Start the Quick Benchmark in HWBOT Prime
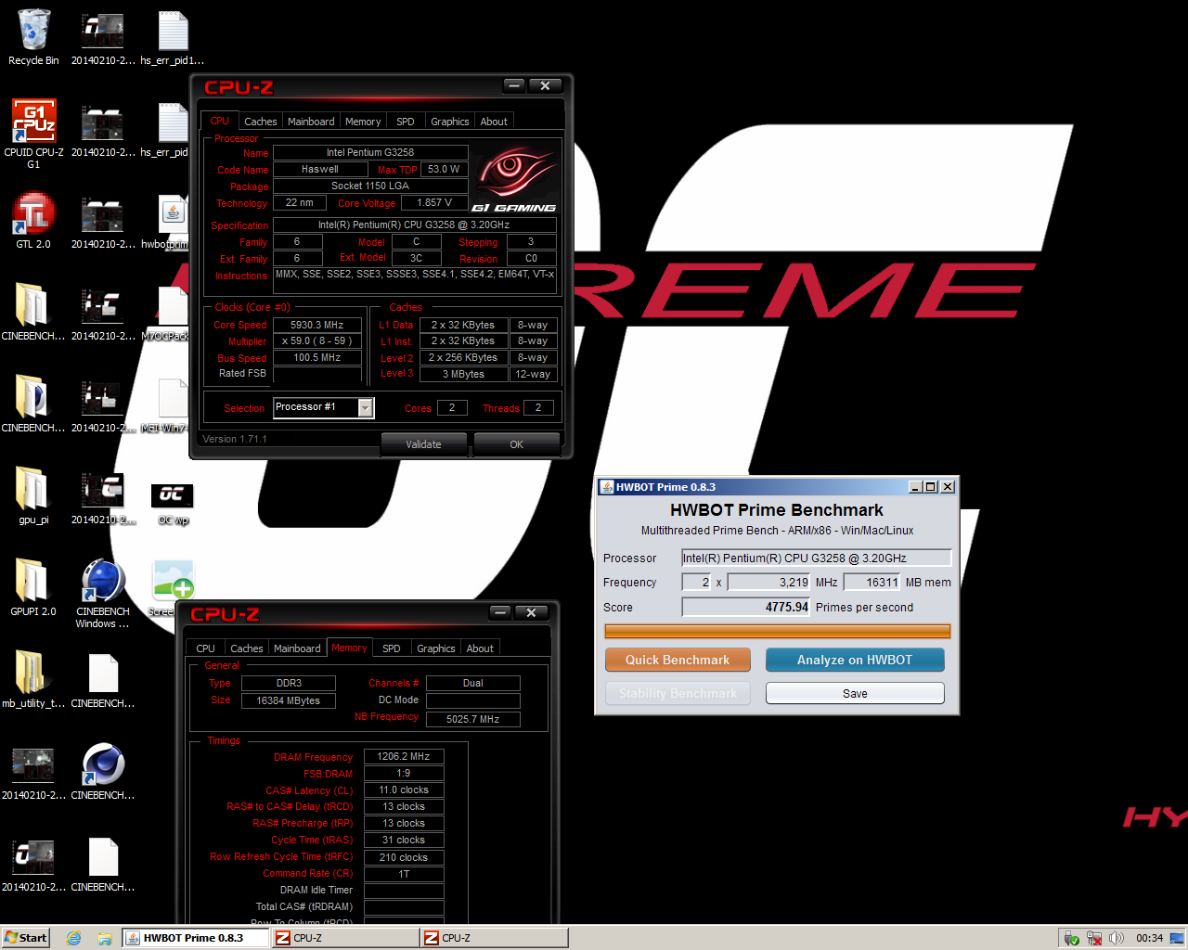1188x950 pixels. click(678, 660)
